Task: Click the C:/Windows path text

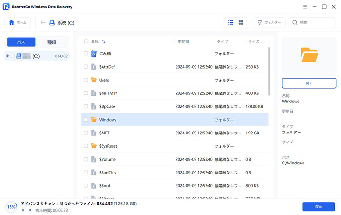Action: [x=293, y=163]
